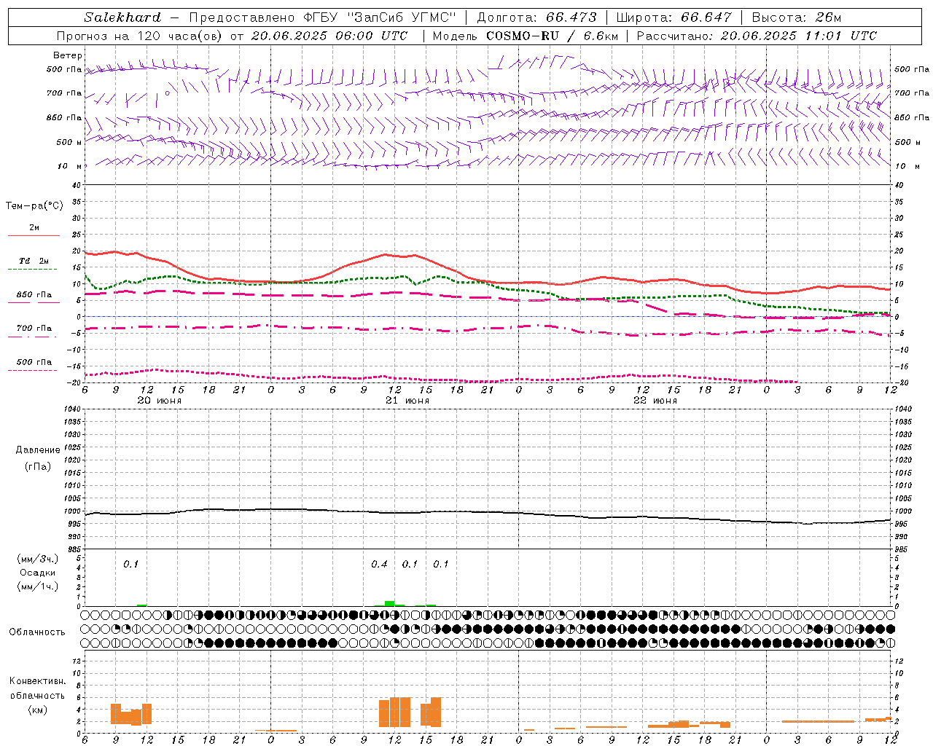Image resolution: width=933 pixels, height=746 pixels.
Task: Click the temperature axis title Тем-ра(°C)
Action: [34, 205]
